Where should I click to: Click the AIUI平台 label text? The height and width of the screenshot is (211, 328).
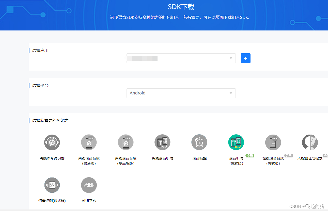click(x=89, y=201)
